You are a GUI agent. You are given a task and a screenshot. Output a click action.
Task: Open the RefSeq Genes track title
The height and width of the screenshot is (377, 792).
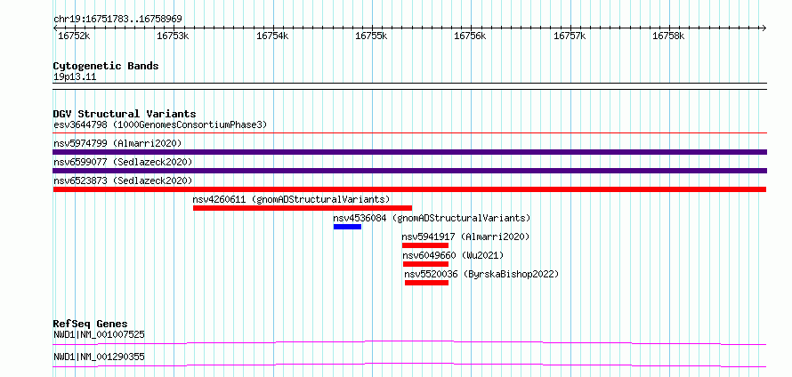point(91,324)
